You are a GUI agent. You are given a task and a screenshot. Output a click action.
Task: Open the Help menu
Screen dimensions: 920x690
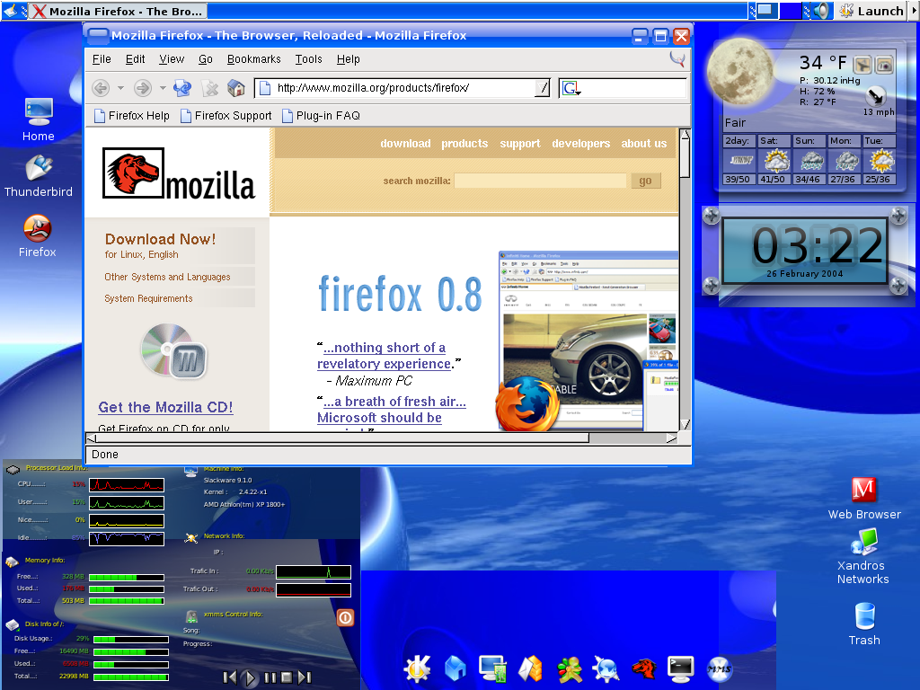[348, 59]
